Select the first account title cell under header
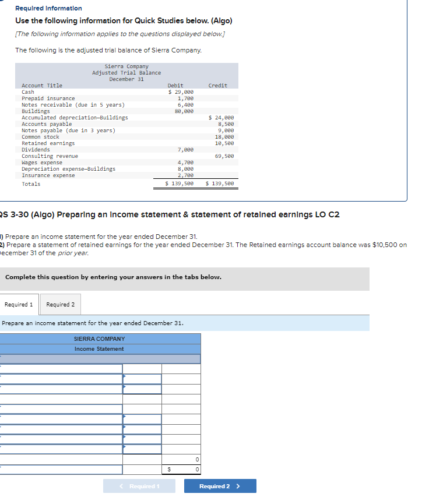 (x=61, y=369)
